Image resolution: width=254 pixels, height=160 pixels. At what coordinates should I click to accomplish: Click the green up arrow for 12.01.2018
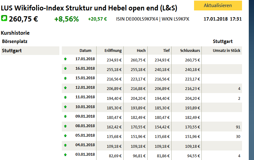coord(65,88)
